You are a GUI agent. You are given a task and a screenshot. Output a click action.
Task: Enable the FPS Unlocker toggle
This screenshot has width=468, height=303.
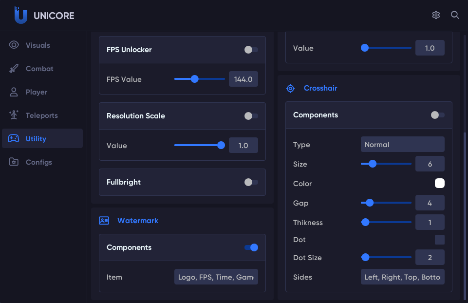[x=251, y=50]
